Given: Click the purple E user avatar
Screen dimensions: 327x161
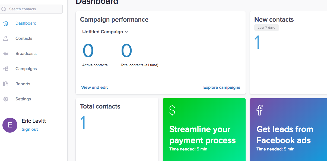Looking at the screenshot, I should (10, 125).
